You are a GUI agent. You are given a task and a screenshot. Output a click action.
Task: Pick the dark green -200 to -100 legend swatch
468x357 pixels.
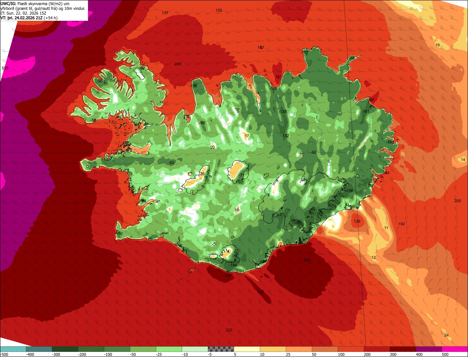tap(91, 349)
